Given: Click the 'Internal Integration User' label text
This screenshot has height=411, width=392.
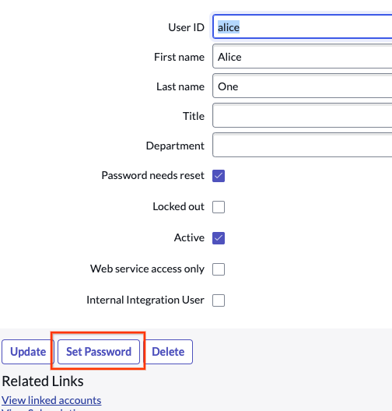Looking at the screenshot, I should 145,300.
